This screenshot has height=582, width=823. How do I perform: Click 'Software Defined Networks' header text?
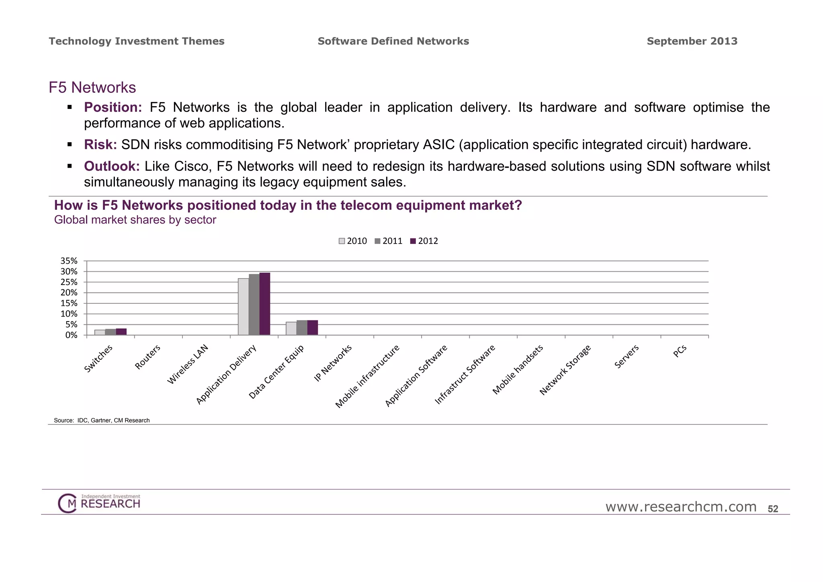tap(393, 41)
